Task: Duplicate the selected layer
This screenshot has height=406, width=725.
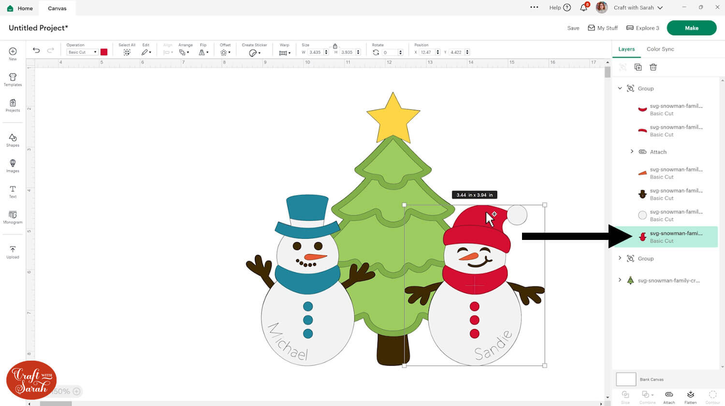Action: coord(638,67)
